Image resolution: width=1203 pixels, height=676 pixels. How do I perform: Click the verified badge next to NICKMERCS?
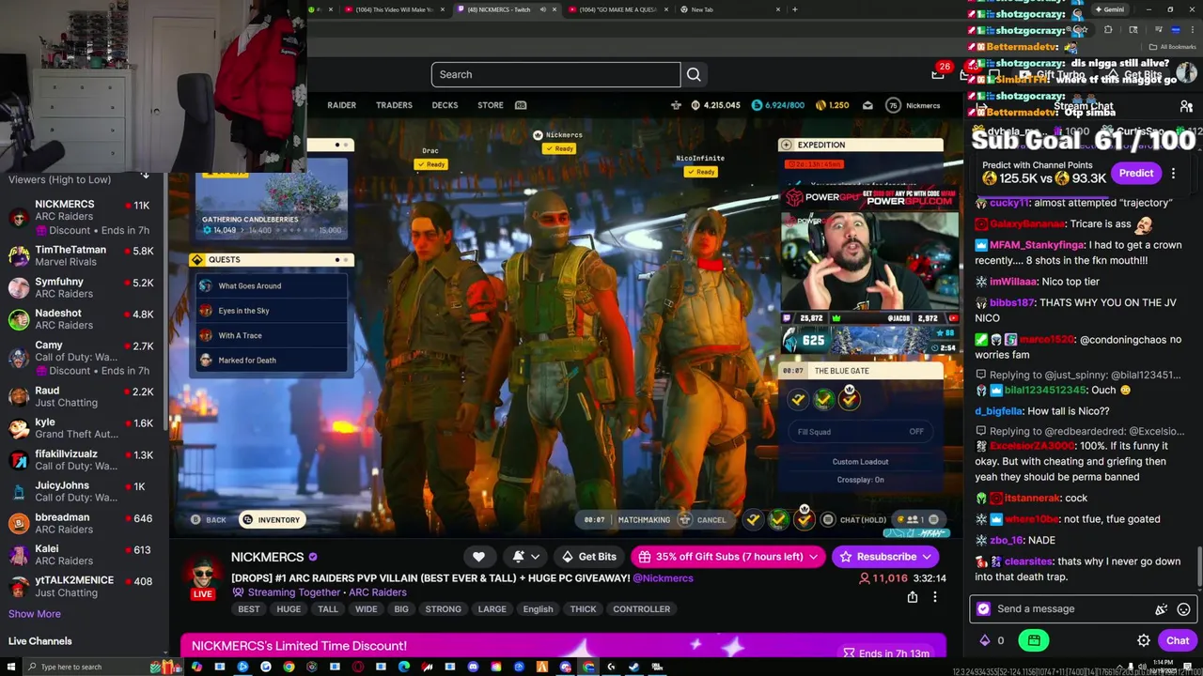click(x=313, y=557)
